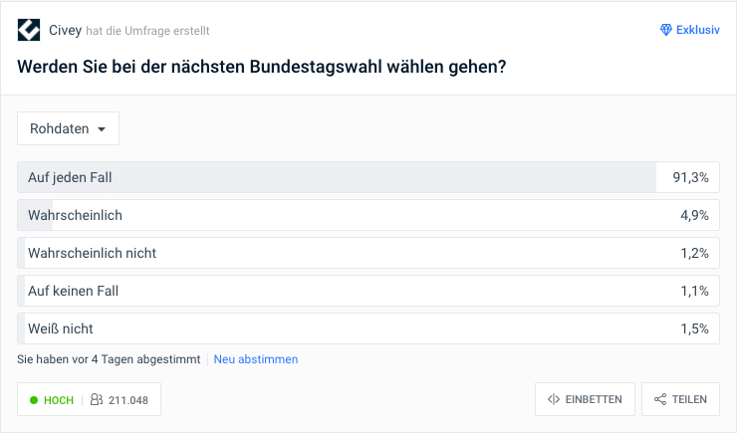Click the HOCH status with participant count
This screenshot has height=433, width=737.
90,400
